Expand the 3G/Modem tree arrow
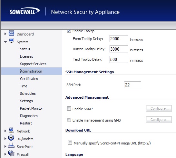 click(5, 139)
